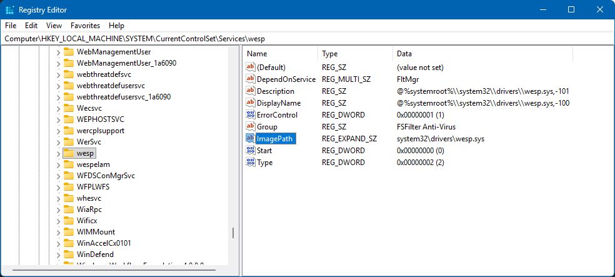Open the Edit menu
The width and height of the screenshot is (615, 277).
point(31,26)
